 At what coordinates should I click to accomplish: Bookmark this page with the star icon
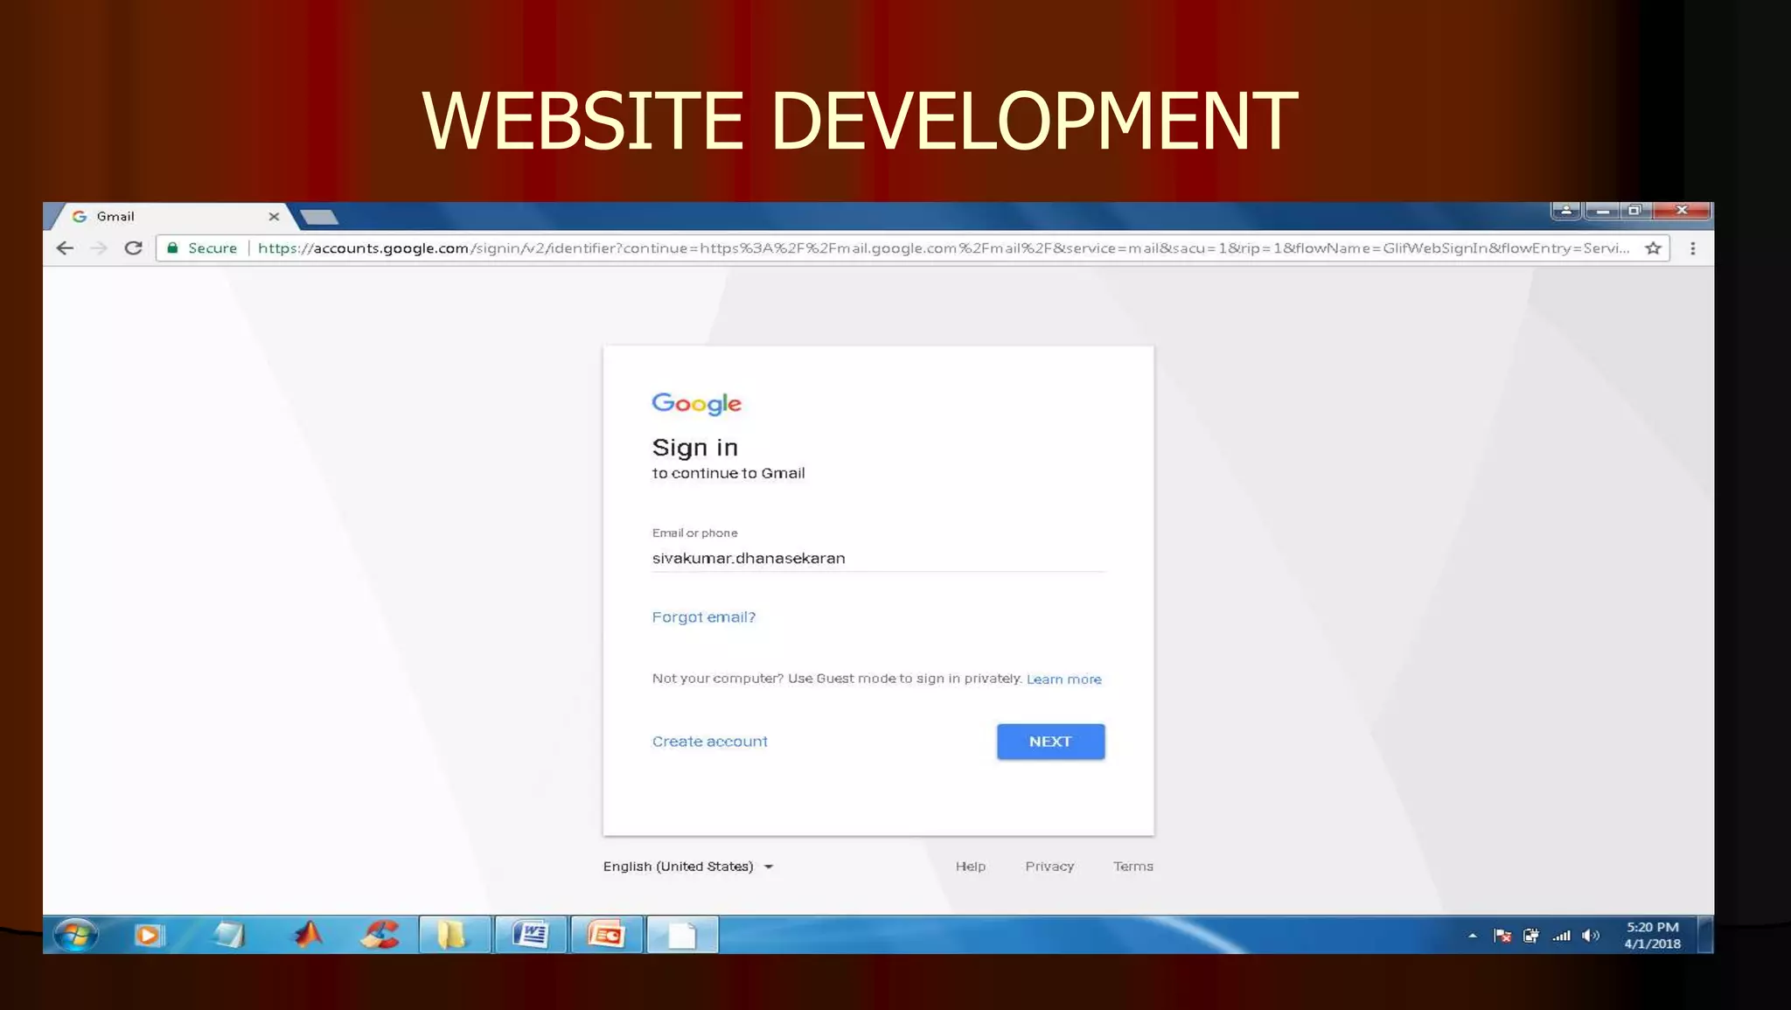[x=1653, y=248]
